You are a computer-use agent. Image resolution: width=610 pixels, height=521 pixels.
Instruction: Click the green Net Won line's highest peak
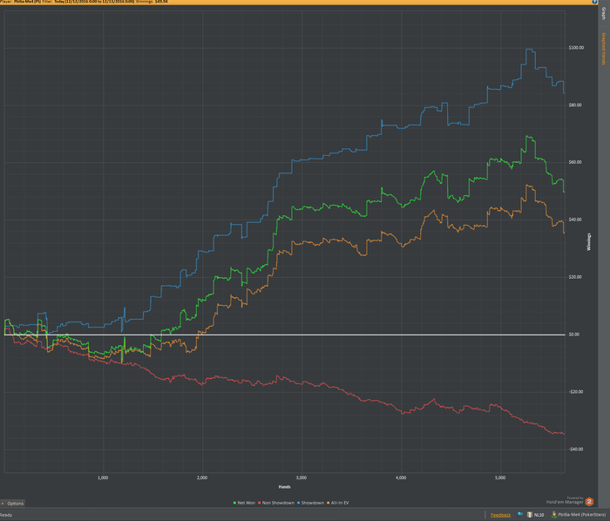click(528, 136)
